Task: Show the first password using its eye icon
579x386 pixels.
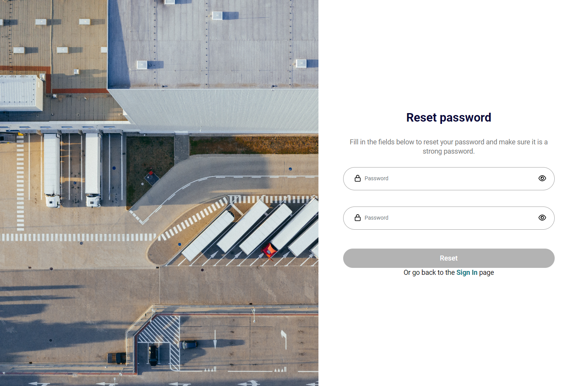Action: coord(542,178)
